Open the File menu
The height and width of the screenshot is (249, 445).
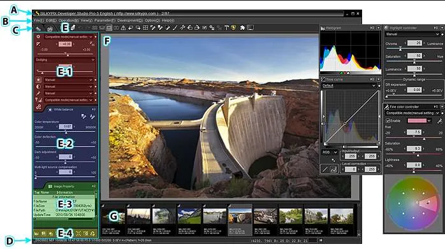[x=39, y=20]
